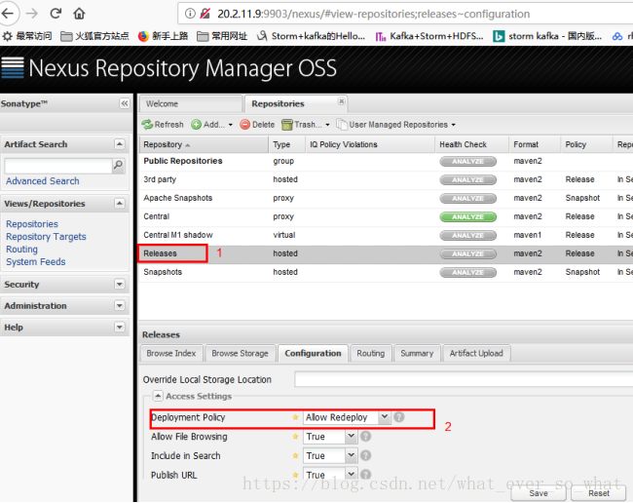The height and width of the screenshot is (503, 633).
Task: Open the Routing tab for Releases
Action: [x=371, y=354]
